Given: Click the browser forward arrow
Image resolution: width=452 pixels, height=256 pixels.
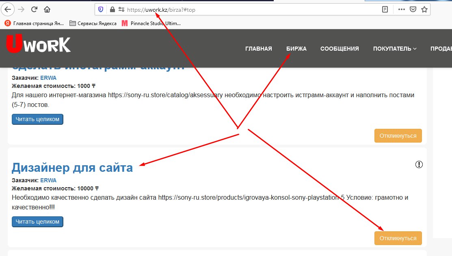Looking at the screenshot, I should pyautogui.click(x=21, y=9).
